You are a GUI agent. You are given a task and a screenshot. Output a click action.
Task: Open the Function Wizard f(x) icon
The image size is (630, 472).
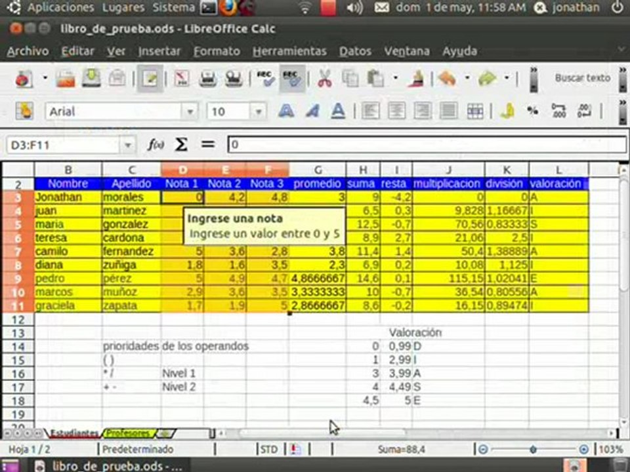156,144
